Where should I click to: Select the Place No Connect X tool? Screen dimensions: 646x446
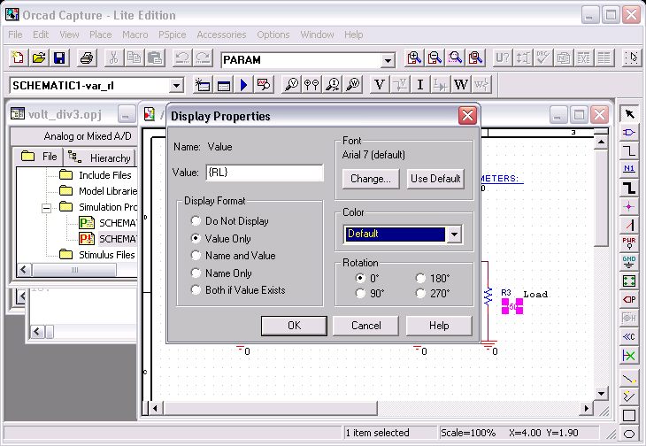point(629,355)
